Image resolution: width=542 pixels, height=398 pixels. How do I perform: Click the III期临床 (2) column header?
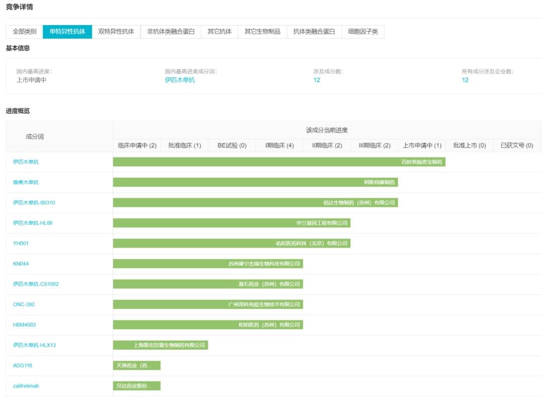(375, 146)
